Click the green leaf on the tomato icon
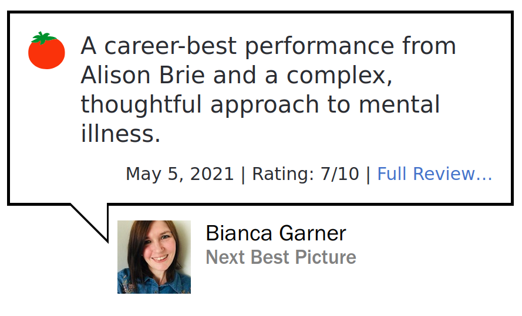Viewport: 522px width, 316px height. coord(43,38)
